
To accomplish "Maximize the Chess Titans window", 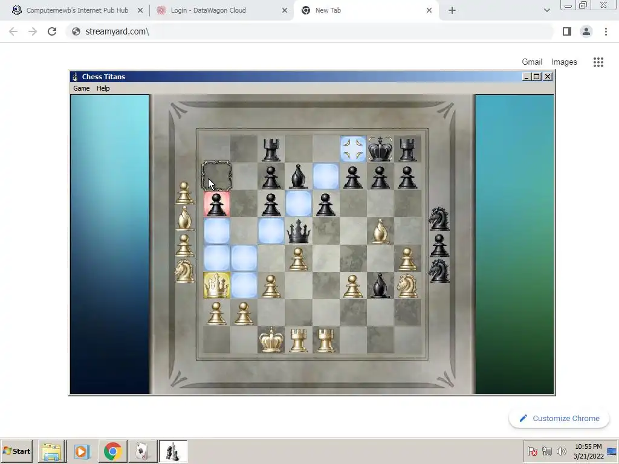I will (x=537, y=77).
